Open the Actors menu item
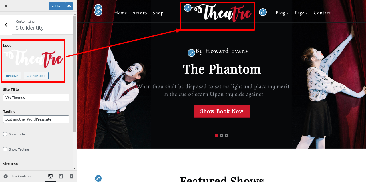This screenshot has width=366, height=182. tap(140, 13)
